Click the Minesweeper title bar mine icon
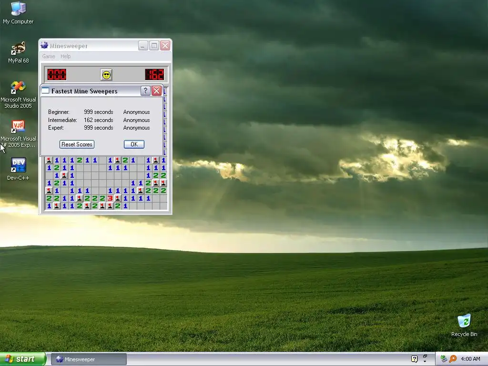Image resolution: width=488 pixels, height=366 pixels. [x=44, y=45]
